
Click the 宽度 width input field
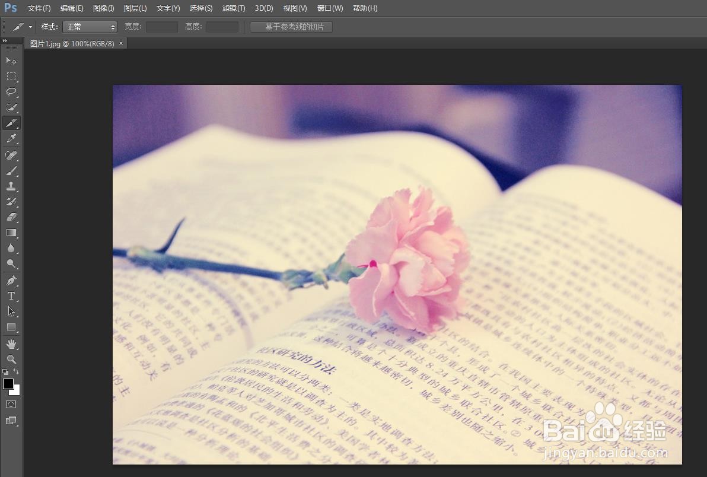coord(161,27)
